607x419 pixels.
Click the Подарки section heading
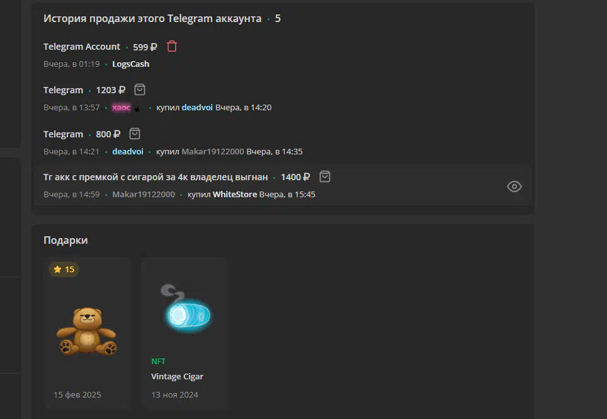[65, 240]
